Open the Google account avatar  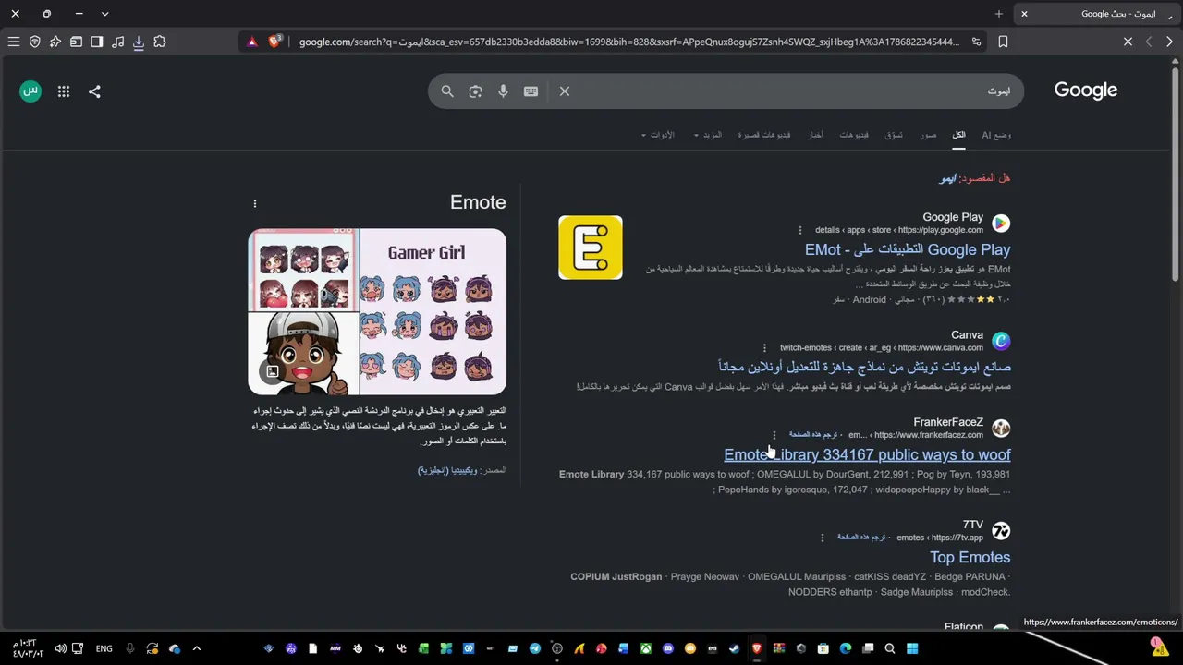(30, 91)
